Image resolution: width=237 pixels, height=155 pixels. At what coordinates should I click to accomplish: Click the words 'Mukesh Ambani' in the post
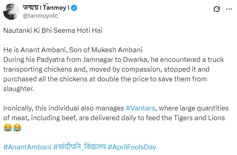click(x=117, y=50)
